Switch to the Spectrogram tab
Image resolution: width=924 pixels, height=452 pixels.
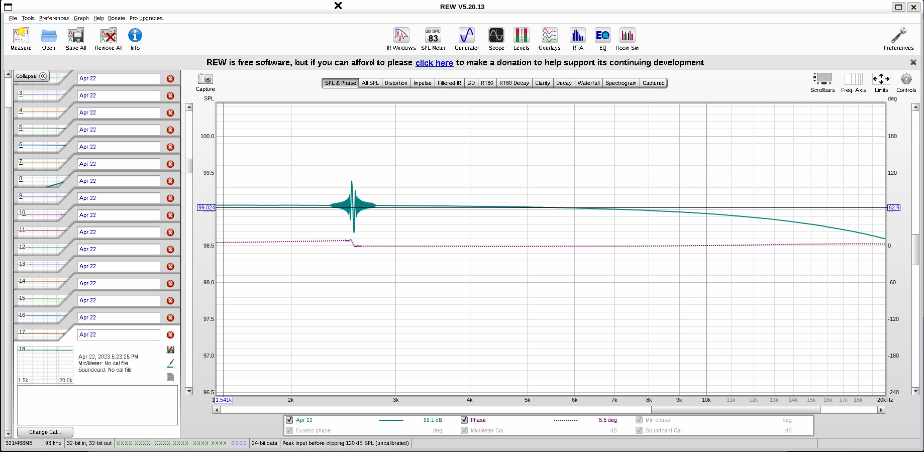(x=621, y=83)
